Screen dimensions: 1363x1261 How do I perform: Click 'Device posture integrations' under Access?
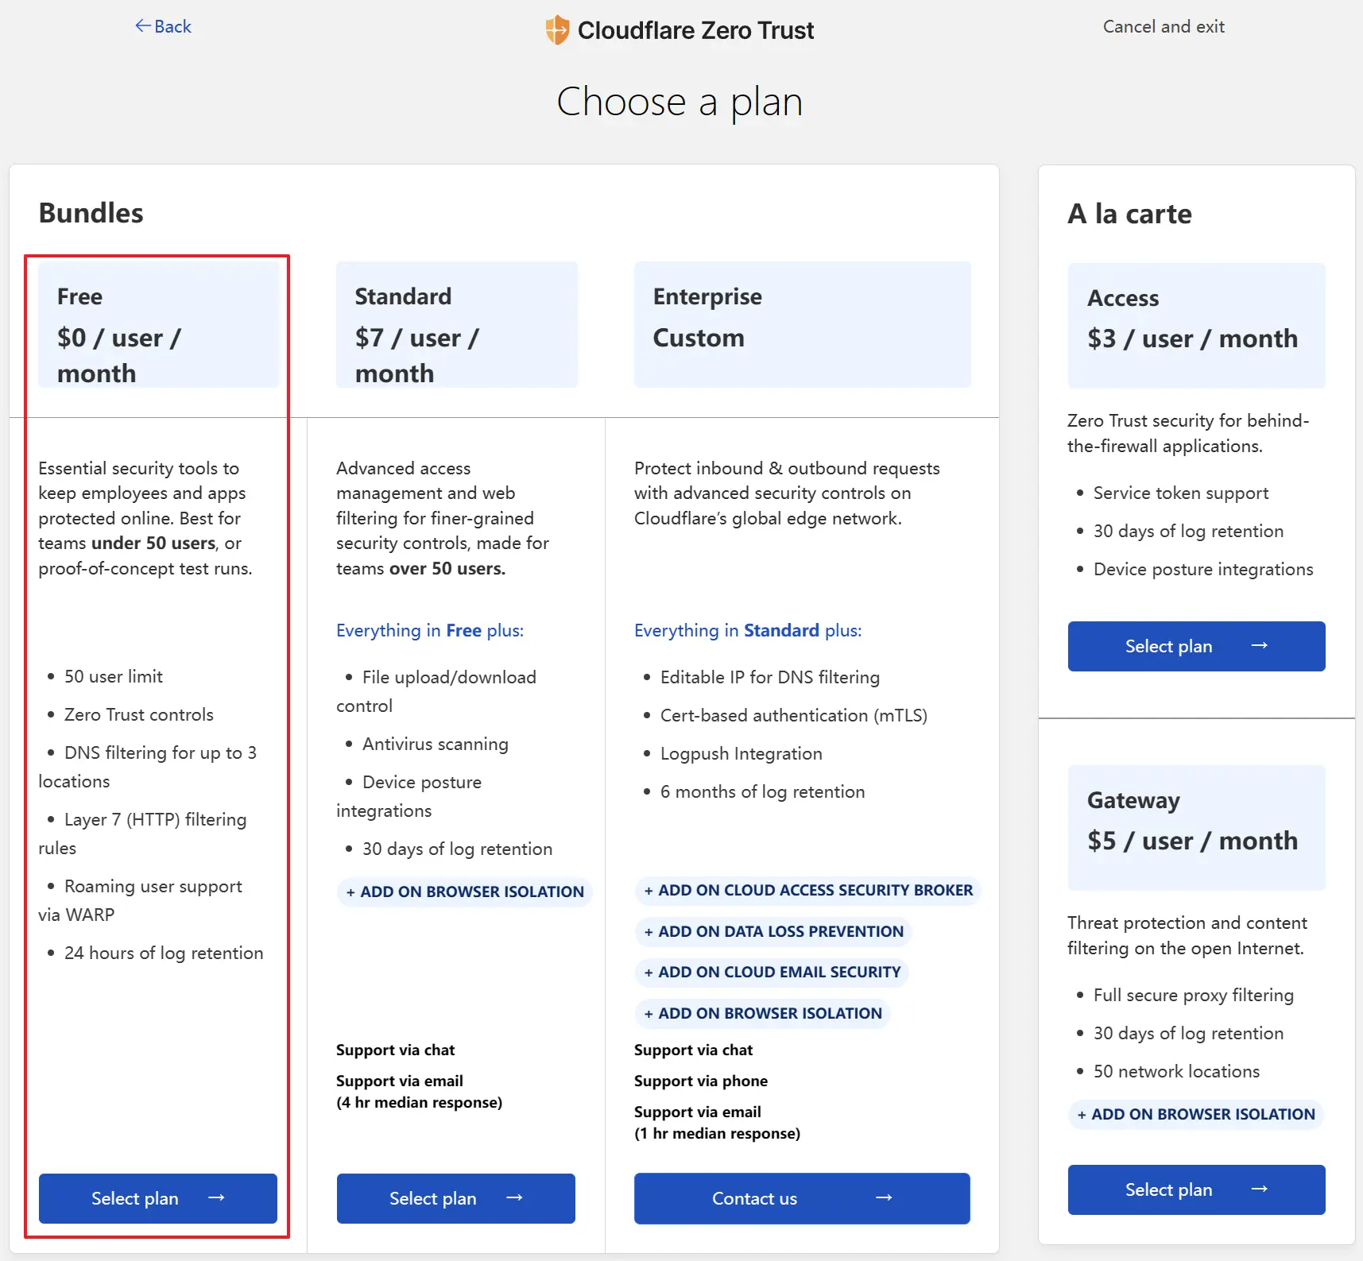click(1203, 569)
